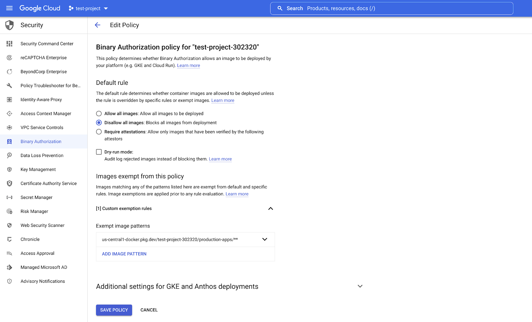The image size is (532, 322).
Task: Click SAVE POLICY button
Action: click(x=114, y=310)
